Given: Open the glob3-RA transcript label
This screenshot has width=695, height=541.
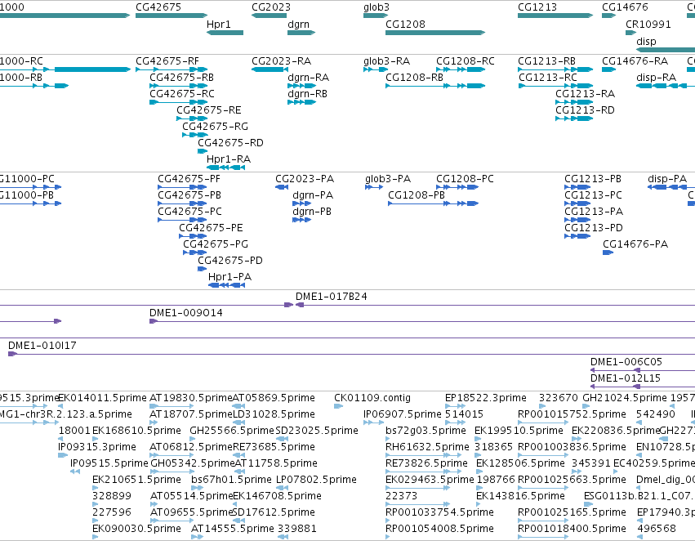Looking at the screenshot, I should pos(386,61).
